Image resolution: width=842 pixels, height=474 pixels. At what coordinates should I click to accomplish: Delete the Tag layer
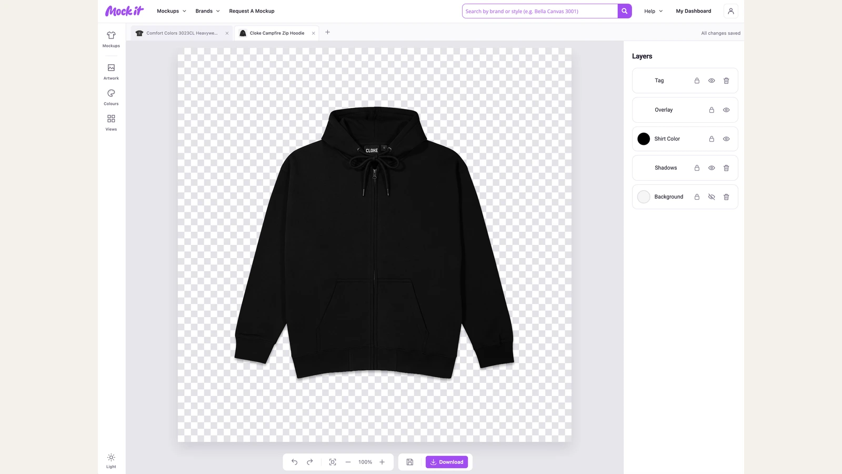point(726,81)
